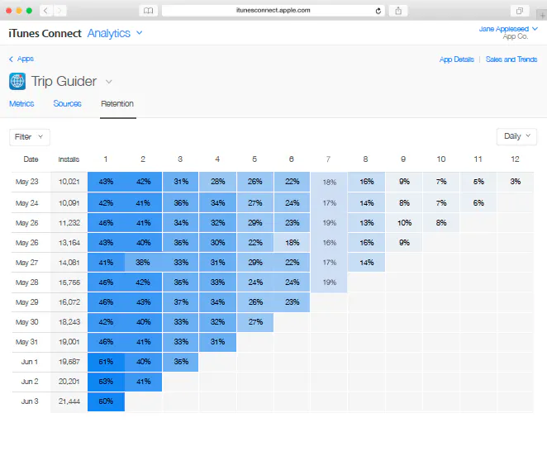Image resolution: width=547 pixels, height=470 pixels.
Task: Click the Safari Share icon
Action: pos(398,11)
